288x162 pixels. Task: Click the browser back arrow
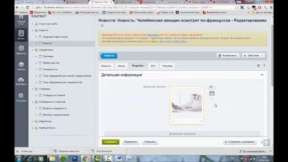click(x=17, y=8)
